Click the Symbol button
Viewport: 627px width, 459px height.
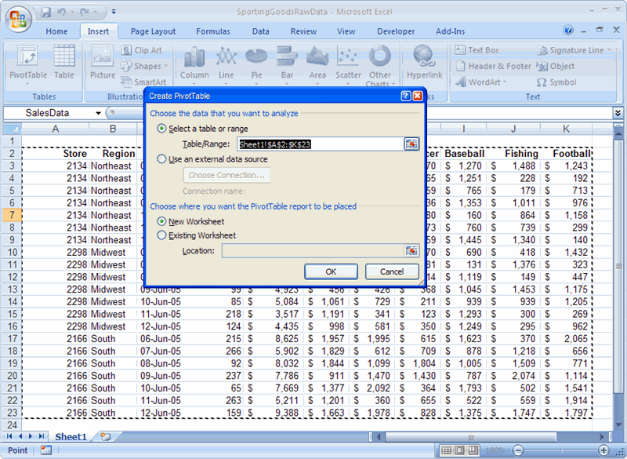click(556, 82)
